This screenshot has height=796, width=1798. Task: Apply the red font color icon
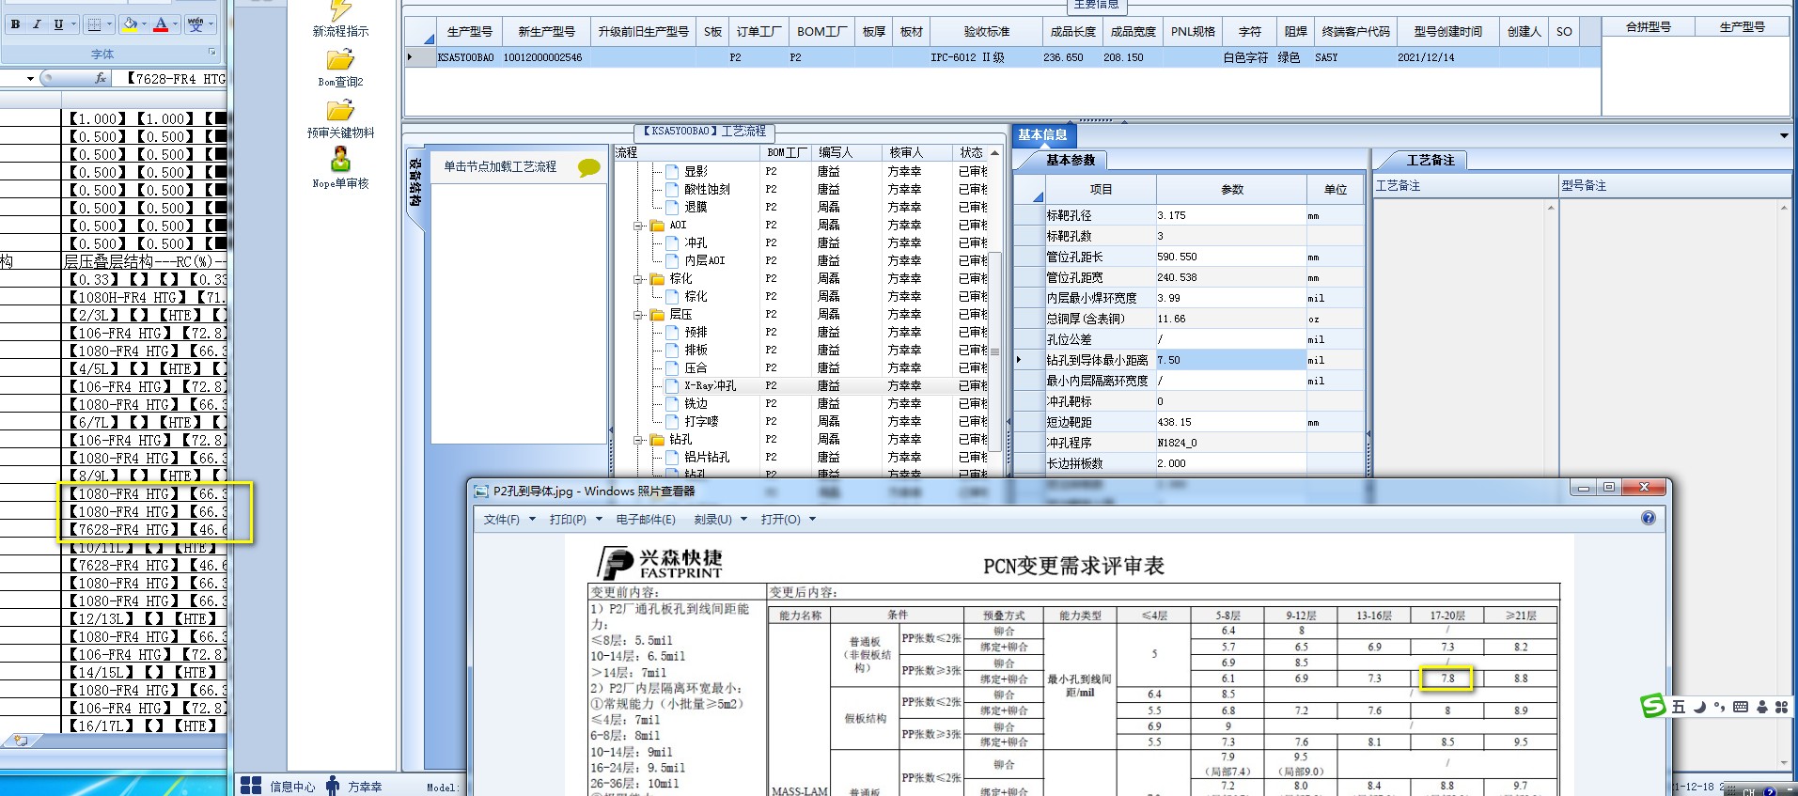click(161, 24)
